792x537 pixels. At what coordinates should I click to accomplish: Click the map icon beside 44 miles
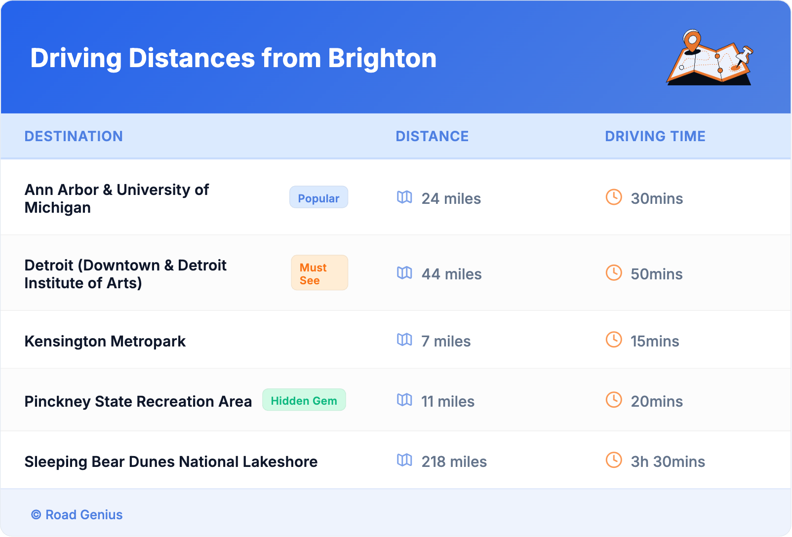(x=404, y=273)
